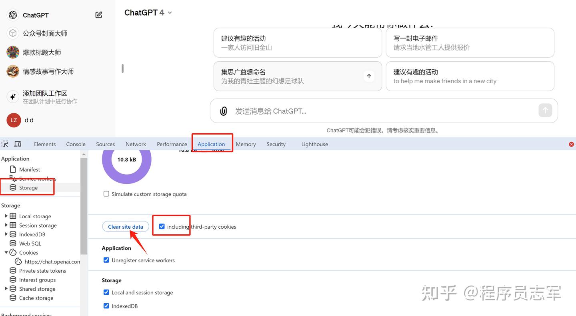This screenshot has width=576, height=316.
Task: Enable Simulate custom storage quota checkbox
Action: point(106,194)
